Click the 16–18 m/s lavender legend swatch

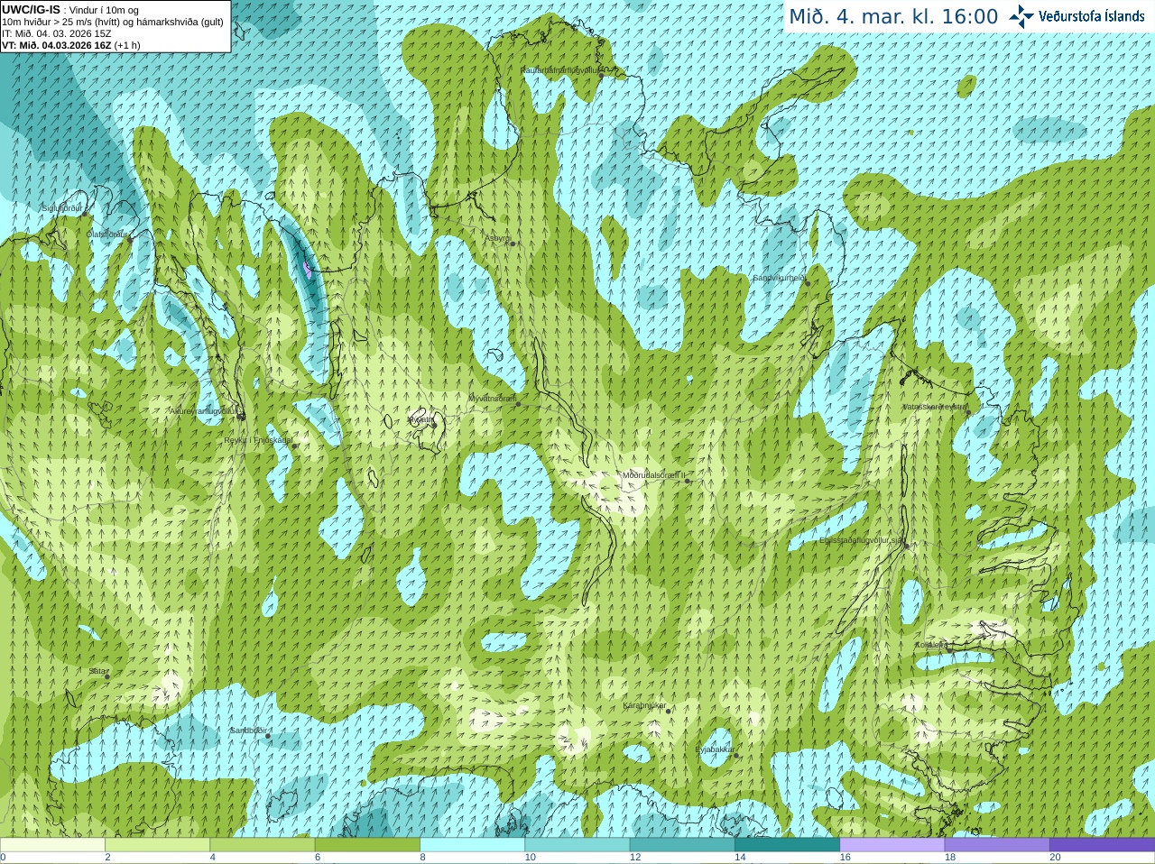click(x=892, y=845)
